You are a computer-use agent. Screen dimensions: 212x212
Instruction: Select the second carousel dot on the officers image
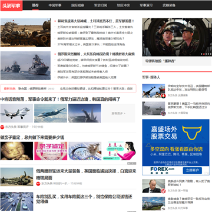(204, 54)
